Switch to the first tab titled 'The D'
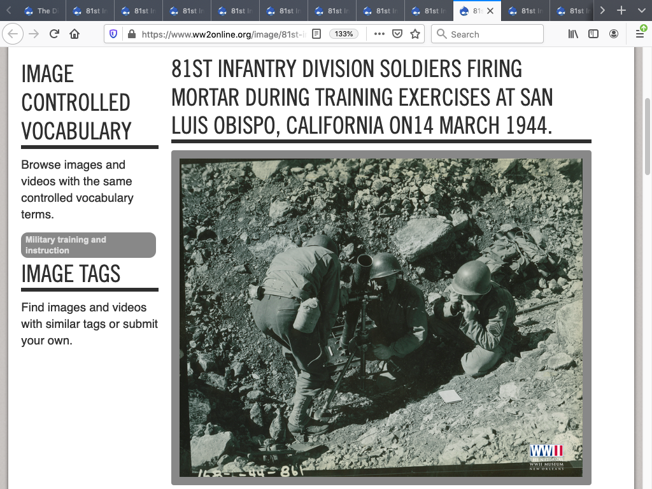The width and height of the screenshot is (652, 489). pos(42,11)
